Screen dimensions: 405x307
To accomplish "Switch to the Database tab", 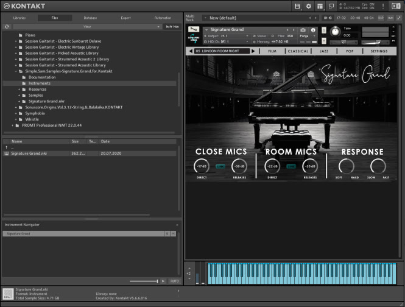I will [x=90, y=18].
